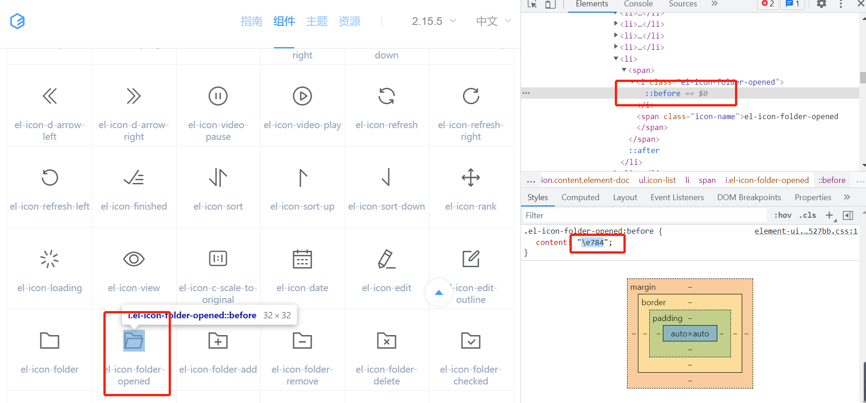Toggle the :hov element state panel
Screen dimensions: 866x403
pos(783,216)
